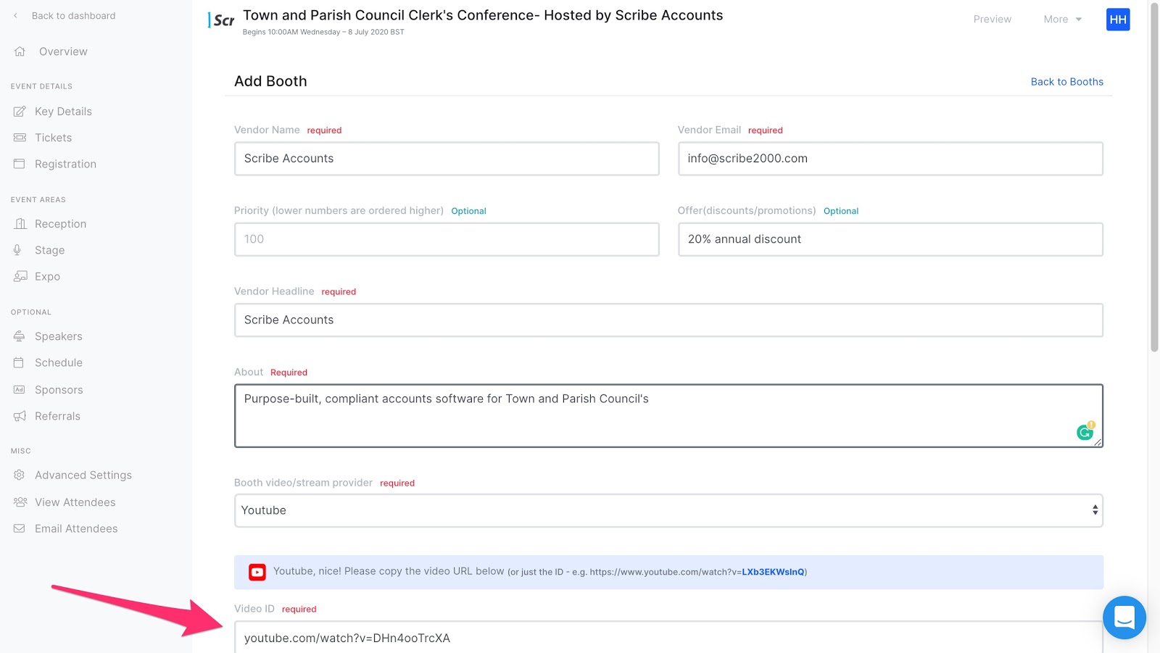Click the Vendor Email input field
Image resolution: width=1160 pixels, height=653 pixels.
click(890, 159)
